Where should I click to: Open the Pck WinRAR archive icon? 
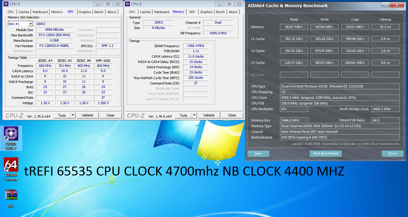tap(11, 199)
